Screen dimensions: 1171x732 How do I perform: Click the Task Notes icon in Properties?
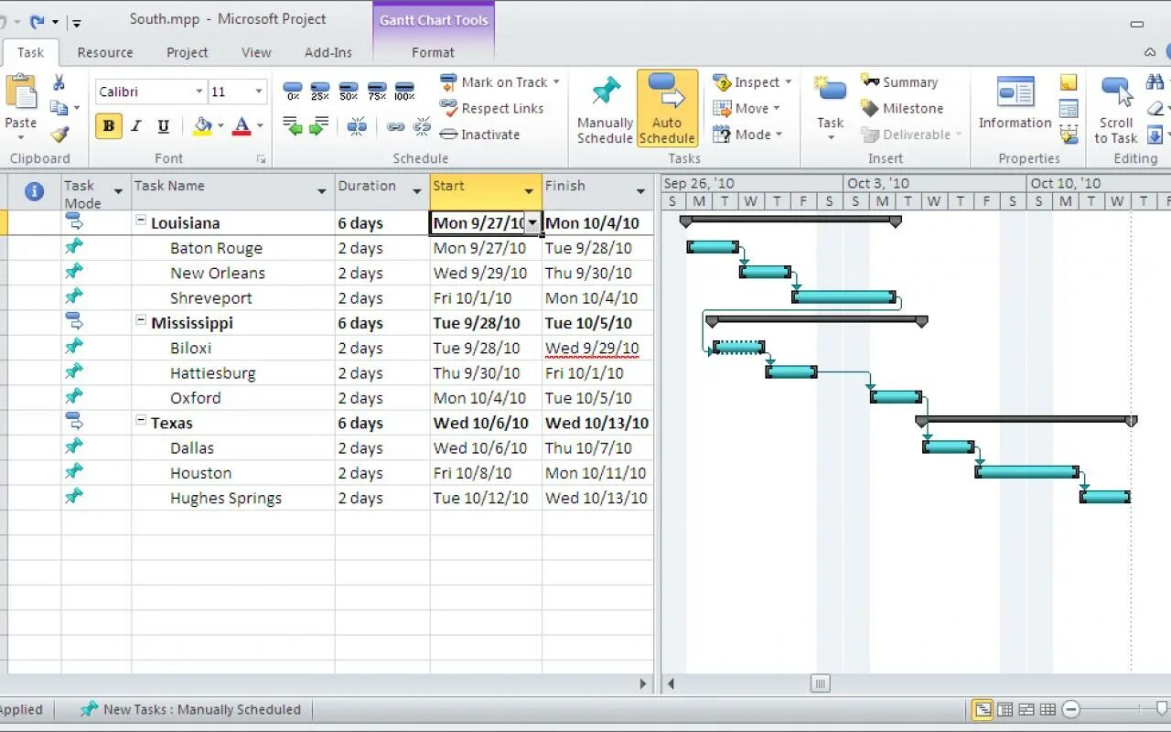tap(1069, 82)
